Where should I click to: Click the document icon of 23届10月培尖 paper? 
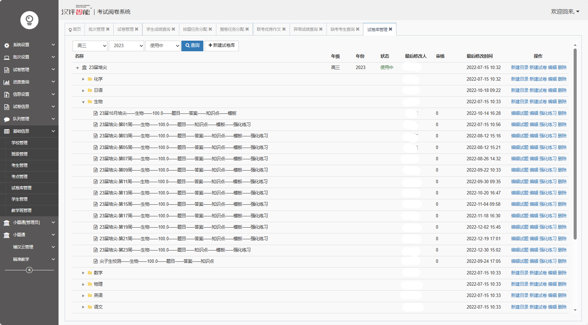96,113
